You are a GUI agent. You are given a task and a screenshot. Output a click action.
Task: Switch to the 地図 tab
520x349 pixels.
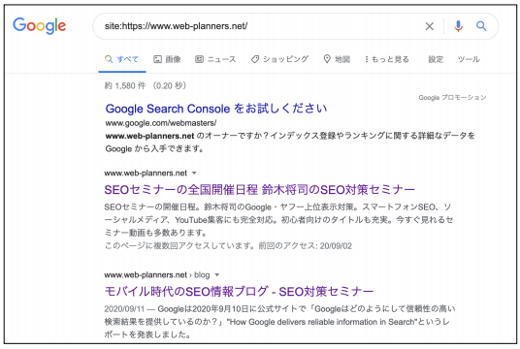coord(337,59)
